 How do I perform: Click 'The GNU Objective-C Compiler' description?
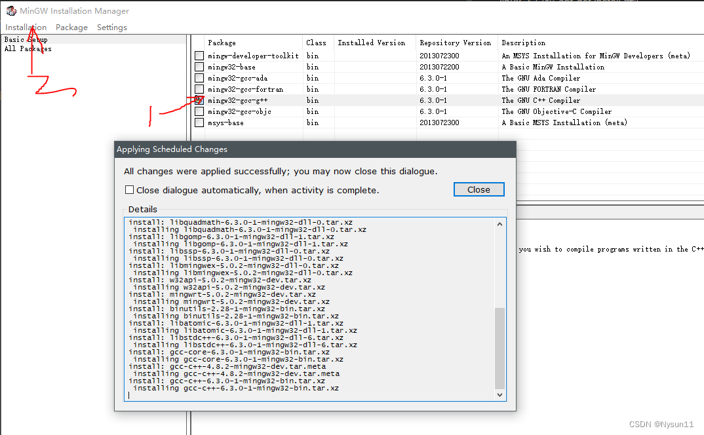point(557,111)
